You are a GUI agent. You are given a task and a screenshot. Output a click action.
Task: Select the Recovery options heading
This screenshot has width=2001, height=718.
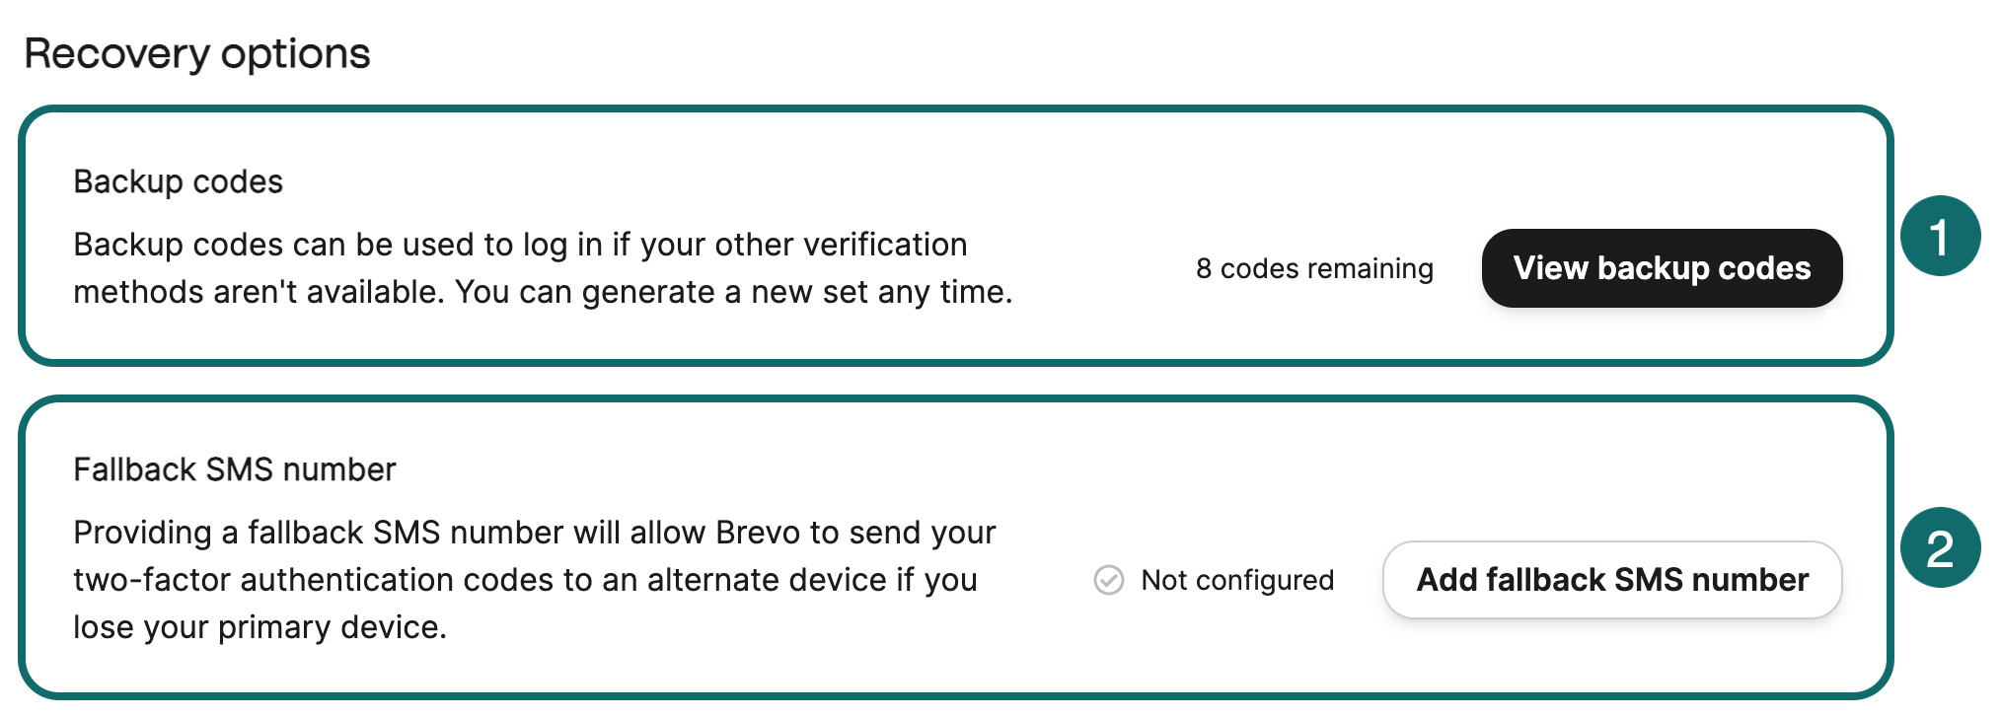[x=198, y=53]
